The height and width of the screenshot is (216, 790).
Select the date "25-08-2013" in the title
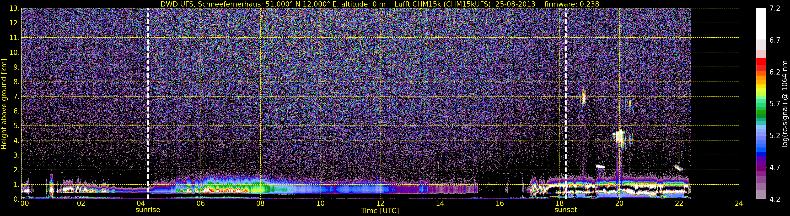[515, 4]
